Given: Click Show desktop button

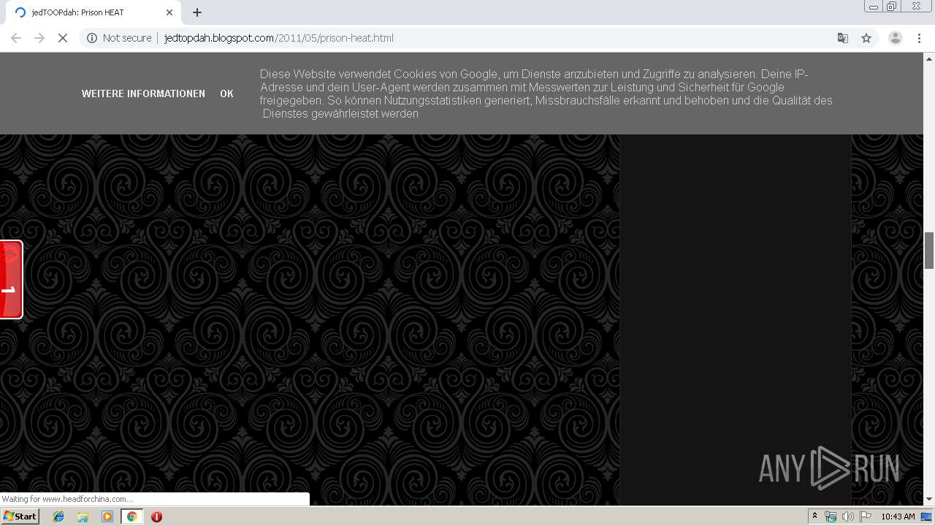Looking at the screenshot, I should pyautogui.click(x=928, y=517).
